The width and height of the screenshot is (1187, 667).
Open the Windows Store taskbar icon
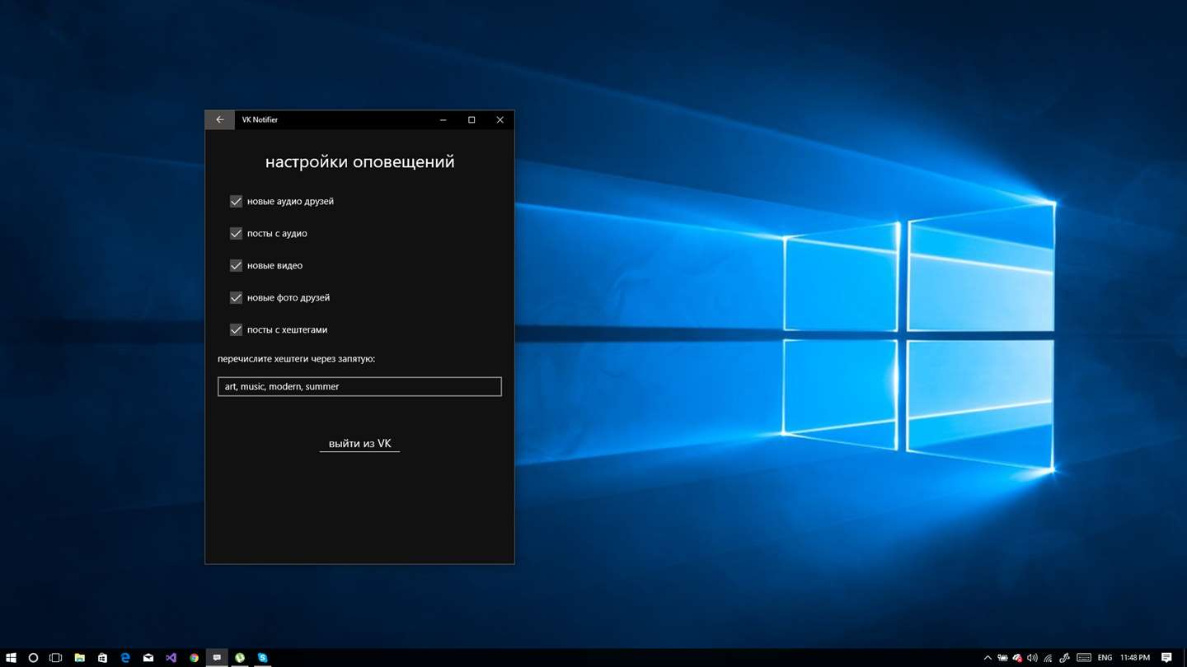pos(102,658)
